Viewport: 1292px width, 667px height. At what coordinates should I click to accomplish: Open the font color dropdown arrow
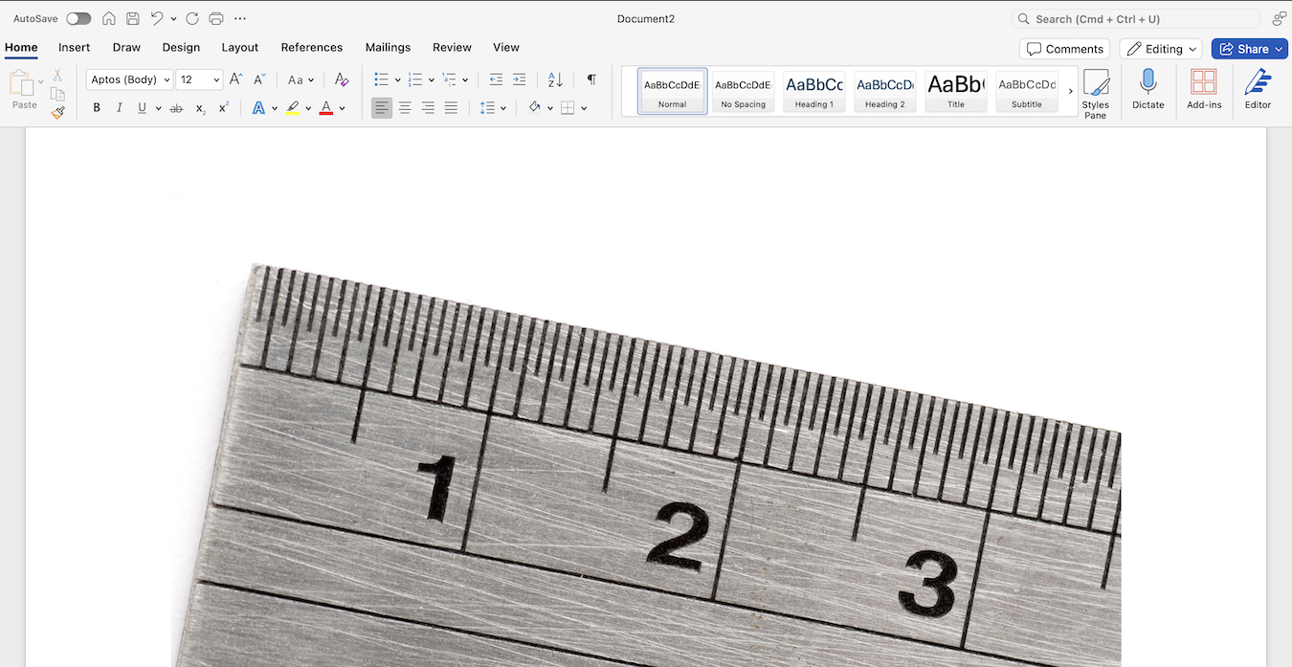[x=343, y=108]
